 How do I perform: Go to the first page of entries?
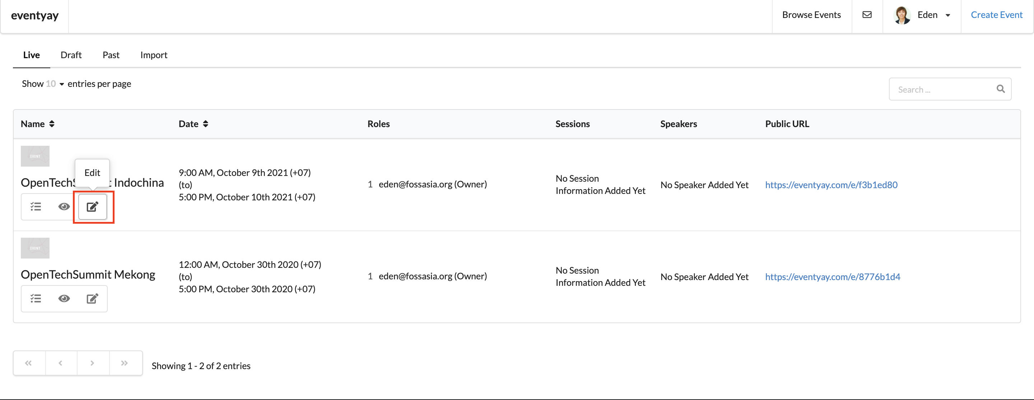point(29,363)
